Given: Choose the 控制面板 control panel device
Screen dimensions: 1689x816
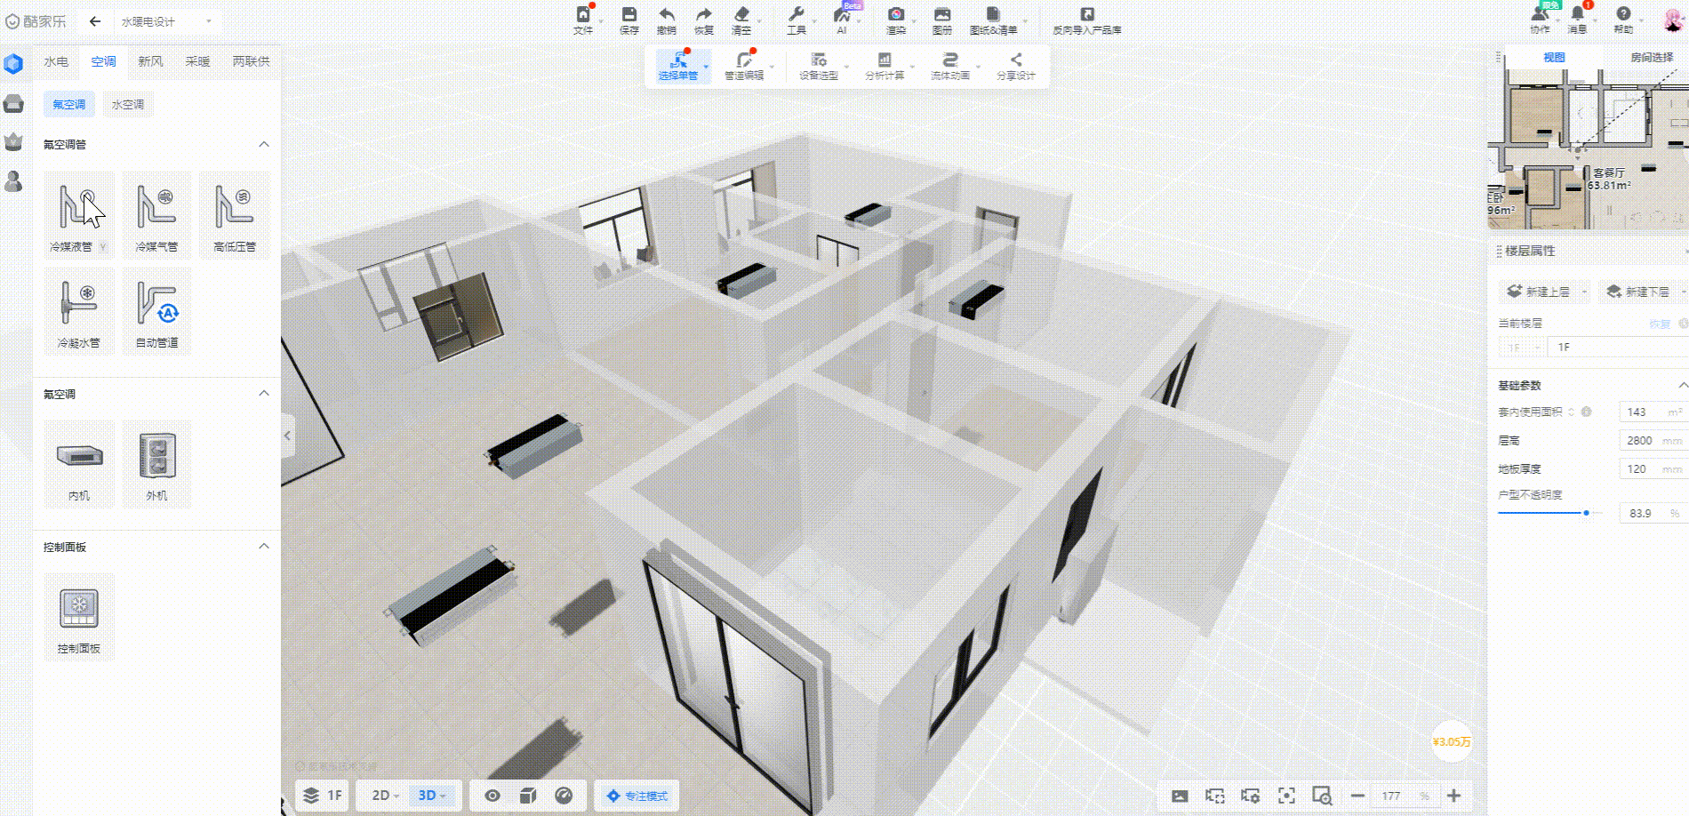Looking at the screenshot, I should pyautogui.click(x=78, y=615).
